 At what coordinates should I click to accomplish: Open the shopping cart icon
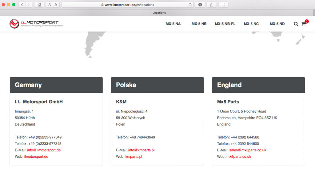click(x=304, y=24)
